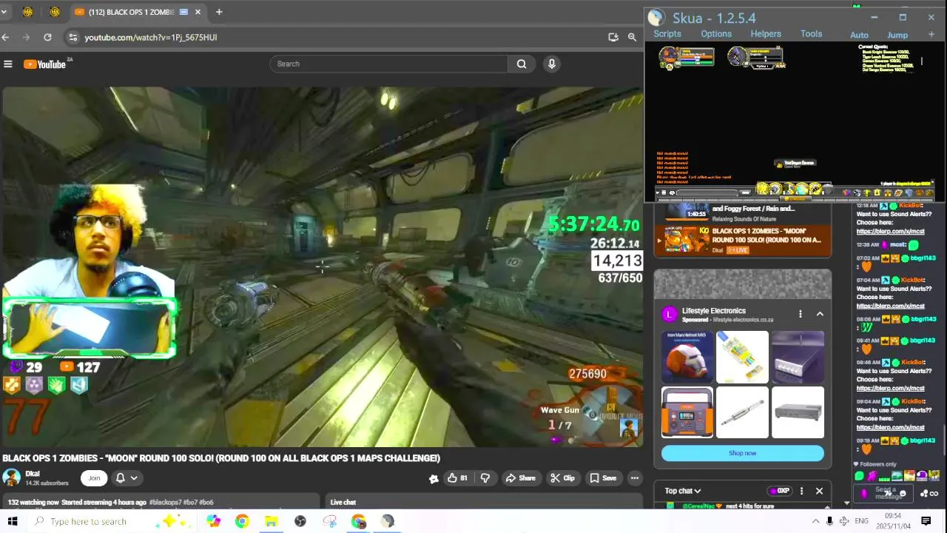Save the video to a playlist
The height and width of the screenshot is (533, 947).
click(603, 478)
